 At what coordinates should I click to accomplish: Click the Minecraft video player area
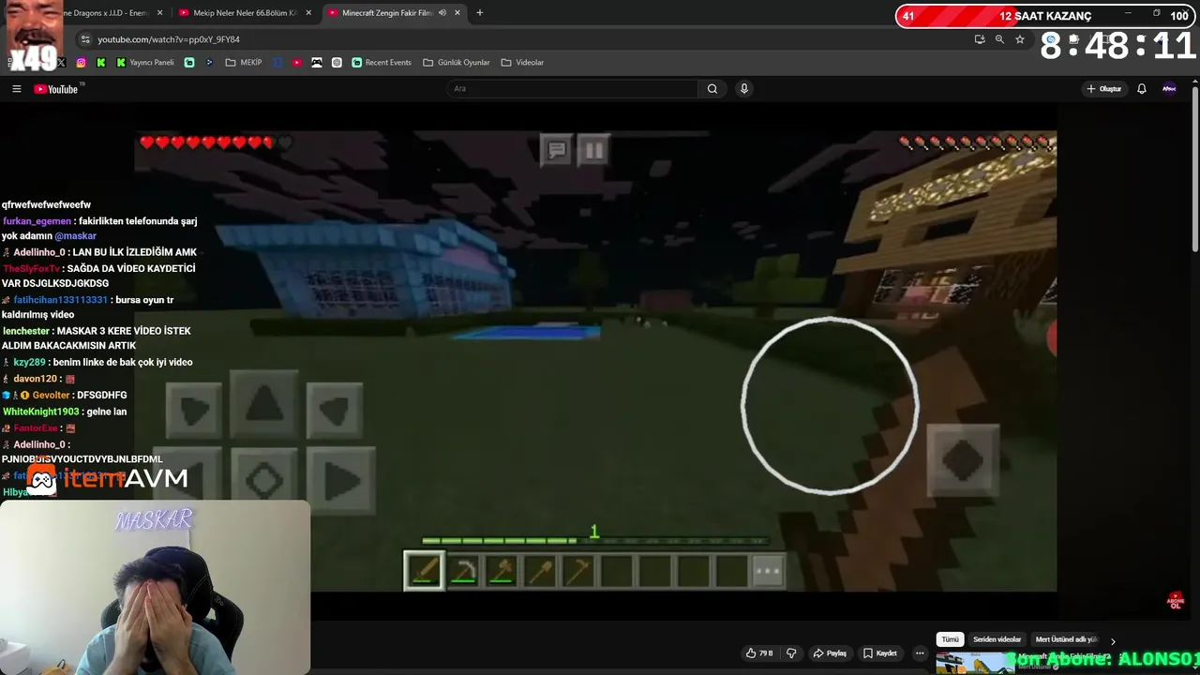click(x=594, y=362)
